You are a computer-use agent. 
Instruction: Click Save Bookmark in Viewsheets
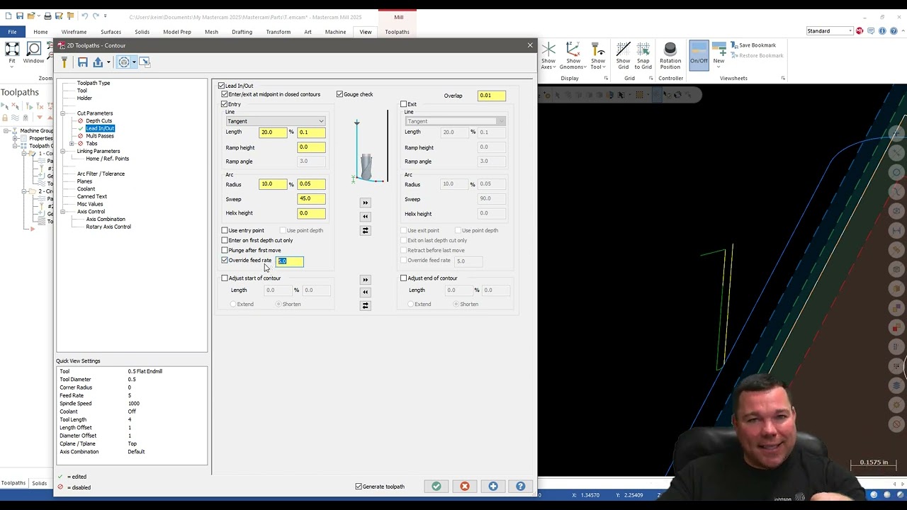pyautogui.click(x=753, y=45)
